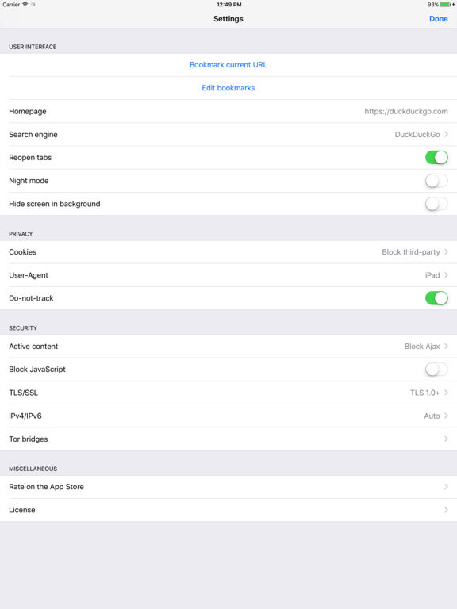Tap the battery icon in status bar
457x609 pixels.
pyautogui.click(x=445, y=5)
